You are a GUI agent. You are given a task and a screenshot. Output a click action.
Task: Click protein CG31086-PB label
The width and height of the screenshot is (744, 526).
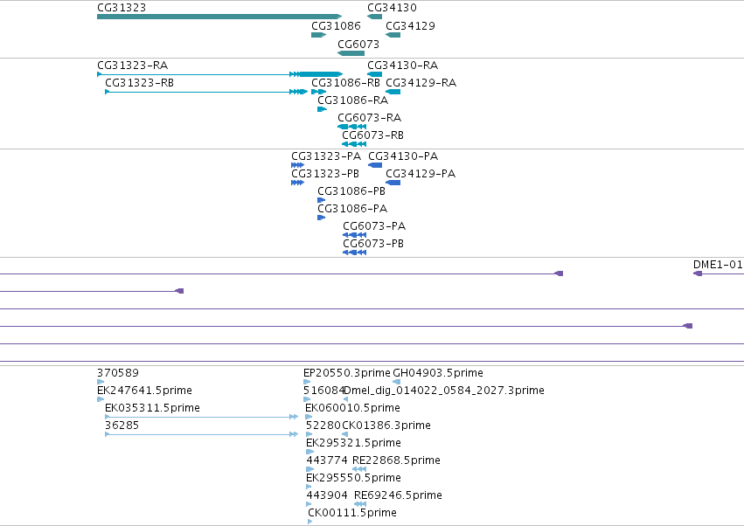click(x=351, y=191)
